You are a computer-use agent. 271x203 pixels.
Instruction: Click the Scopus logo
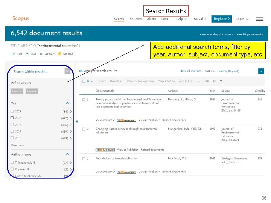[x=21, y=18]
